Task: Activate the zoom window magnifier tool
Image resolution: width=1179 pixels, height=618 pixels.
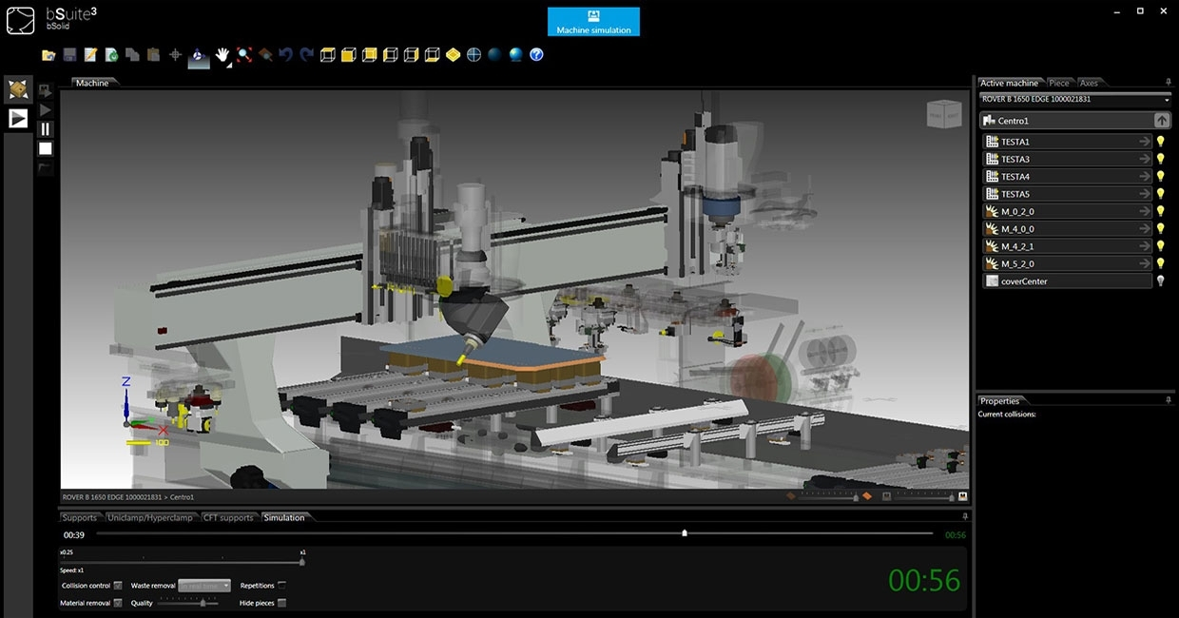Action: pyautogui.click(x=243, y=55)
